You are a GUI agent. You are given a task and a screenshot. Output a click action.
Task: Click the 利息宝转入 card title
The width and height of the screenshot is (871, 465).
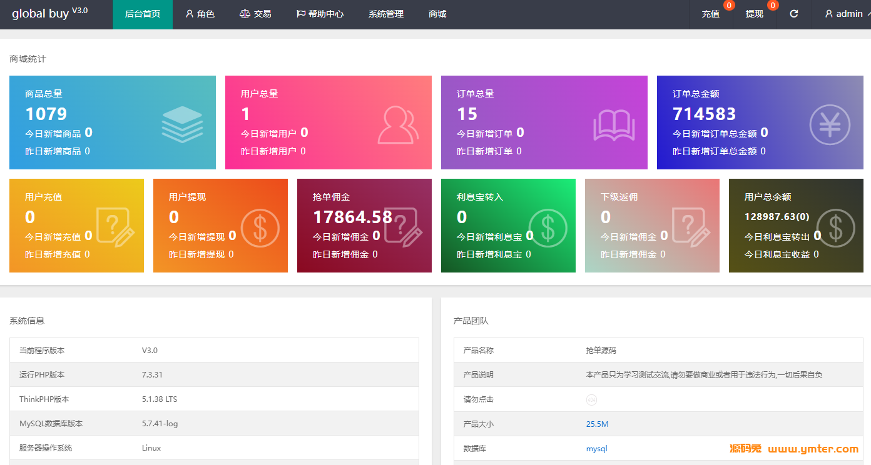[480, 197]
